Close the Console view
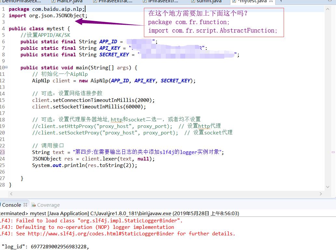Screen dimensions: 336x250 point(25,205)
